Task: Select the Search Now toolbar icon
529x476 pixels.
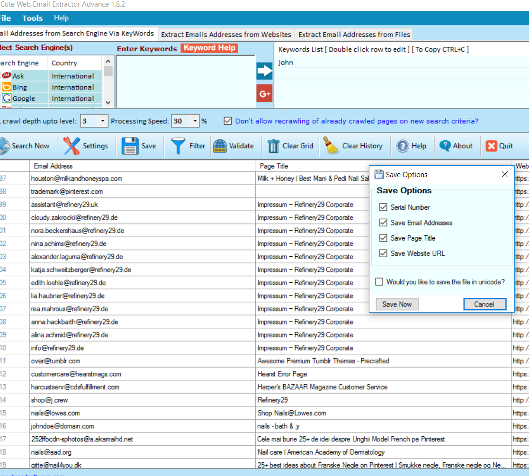Action: (x=5, y=146)
